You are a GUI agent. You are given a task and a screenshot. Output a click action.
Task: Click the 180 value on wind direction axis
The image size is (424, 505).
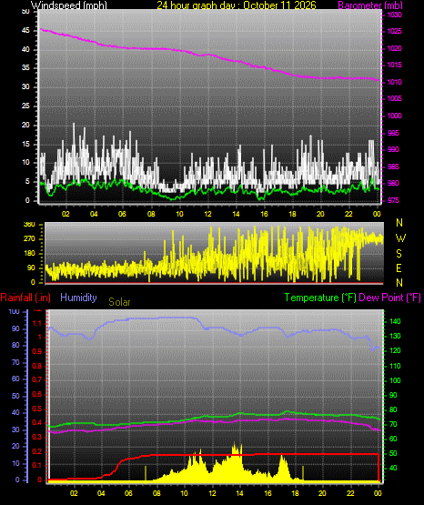coord(30,254)
